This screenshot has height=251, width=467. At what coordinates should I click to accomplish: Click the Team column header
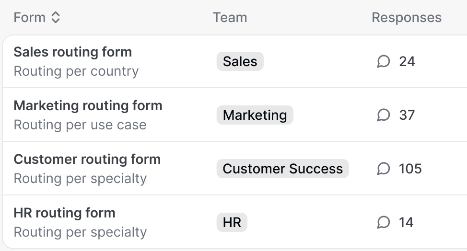(x=230, y=18)
